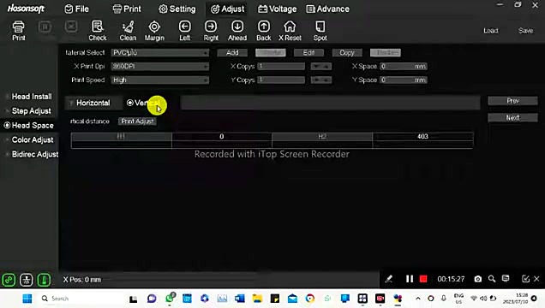Open the X Print Dpi dropdown
The height and width of the screenshot is (308, 545).
point(160,66)
